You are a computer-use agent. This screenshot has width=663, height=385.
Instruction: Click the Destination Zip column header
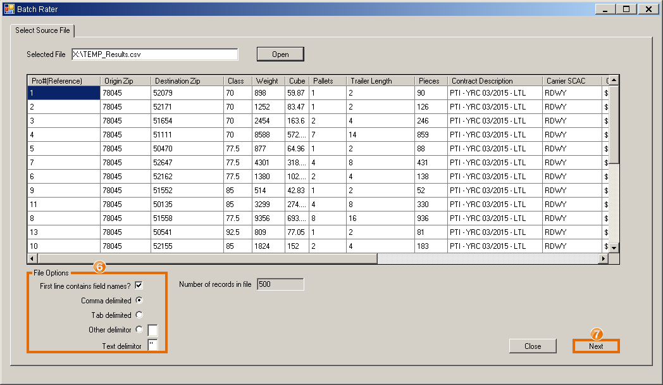pos(187,81)
